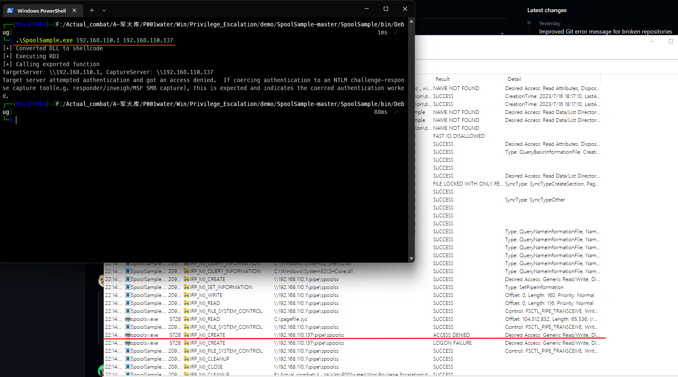
Task: Click file icon of IRP_MJ_CLOSE row
Action: [x=187, y=367]
